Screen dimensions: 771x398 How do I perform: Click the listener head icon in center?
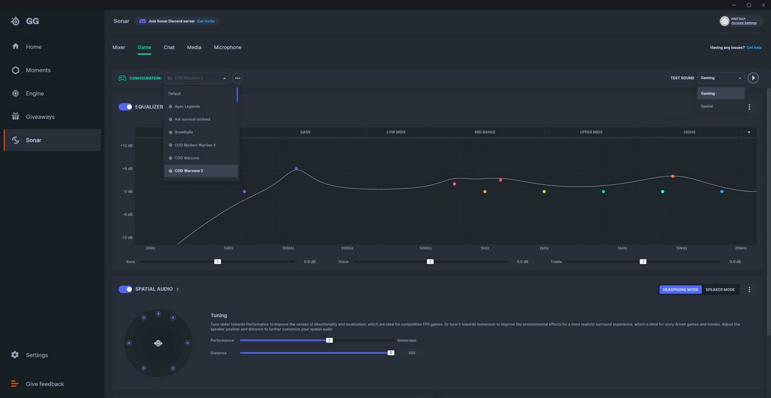(x=158, y=343)
